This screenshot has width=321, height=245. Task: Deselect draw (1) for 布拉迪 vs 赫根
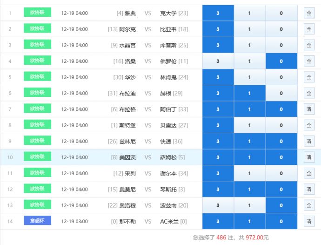coord(249,93)
